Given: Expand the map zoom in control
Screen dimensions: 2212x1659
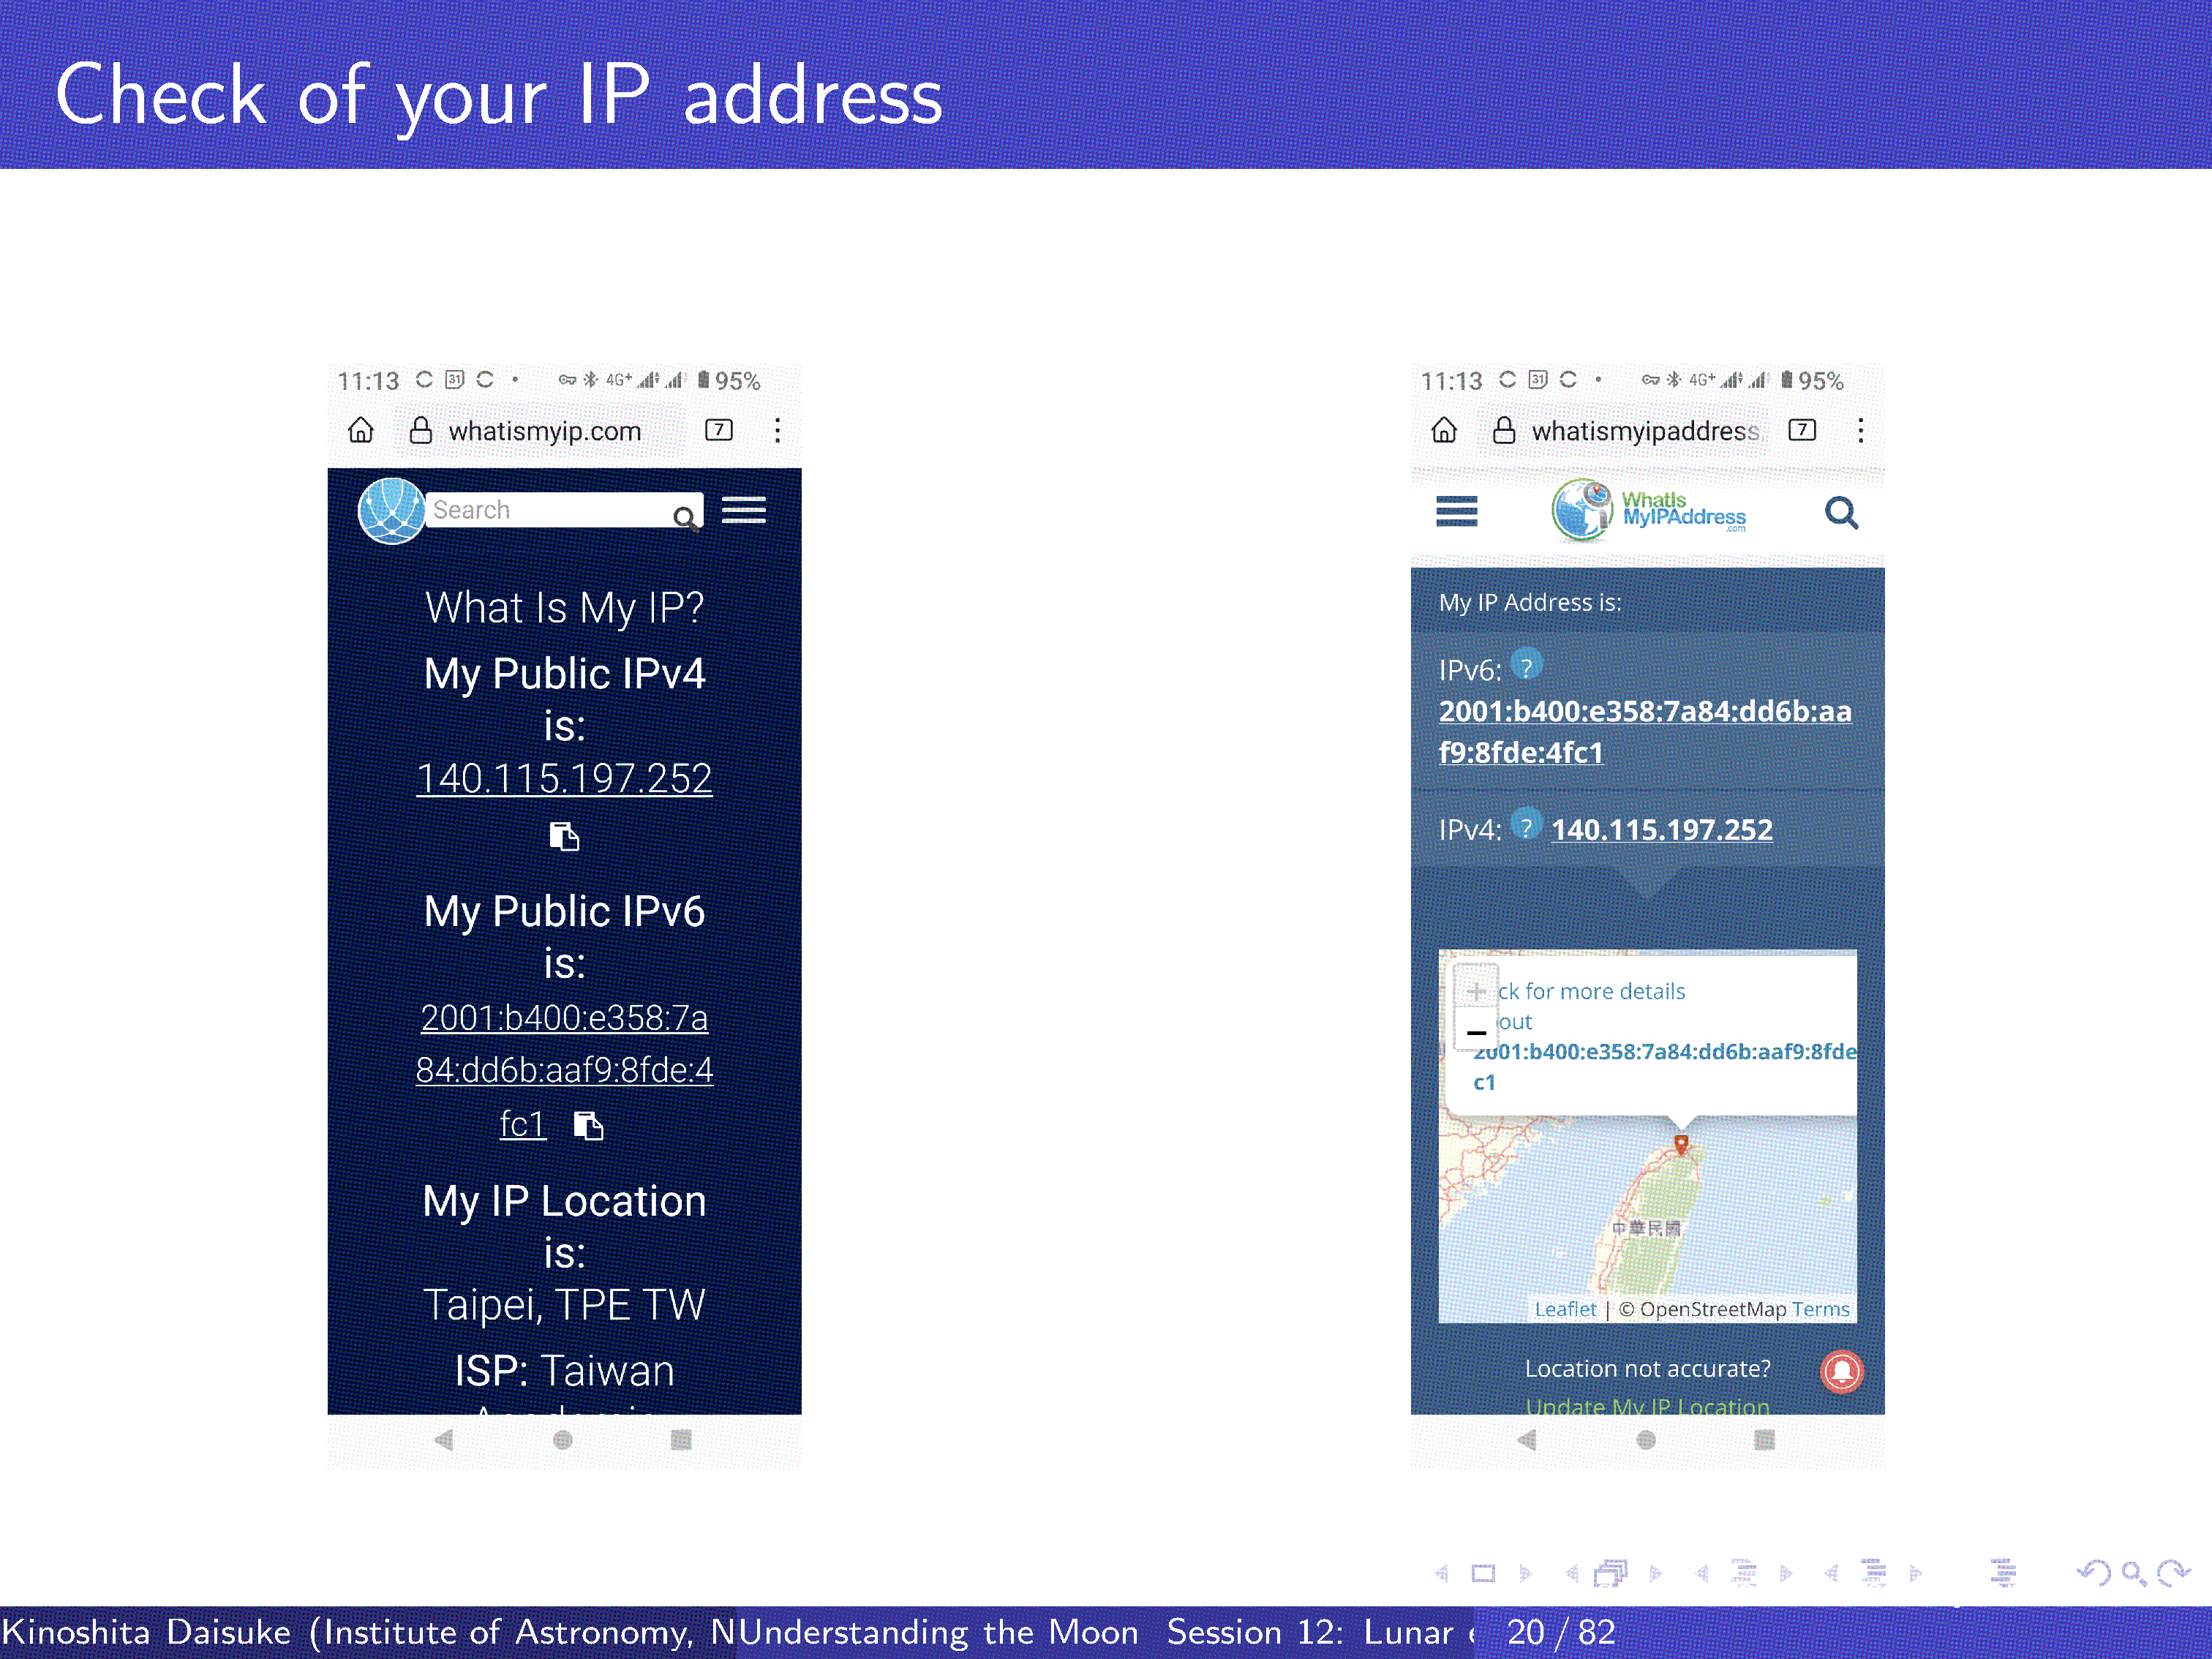Looking at the screenshot, I should tap(1477, 992).
